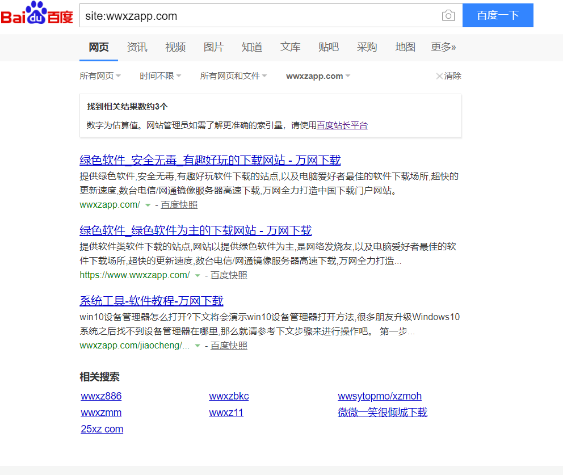Expand the 时间不限 time filter

pos(161,75)
